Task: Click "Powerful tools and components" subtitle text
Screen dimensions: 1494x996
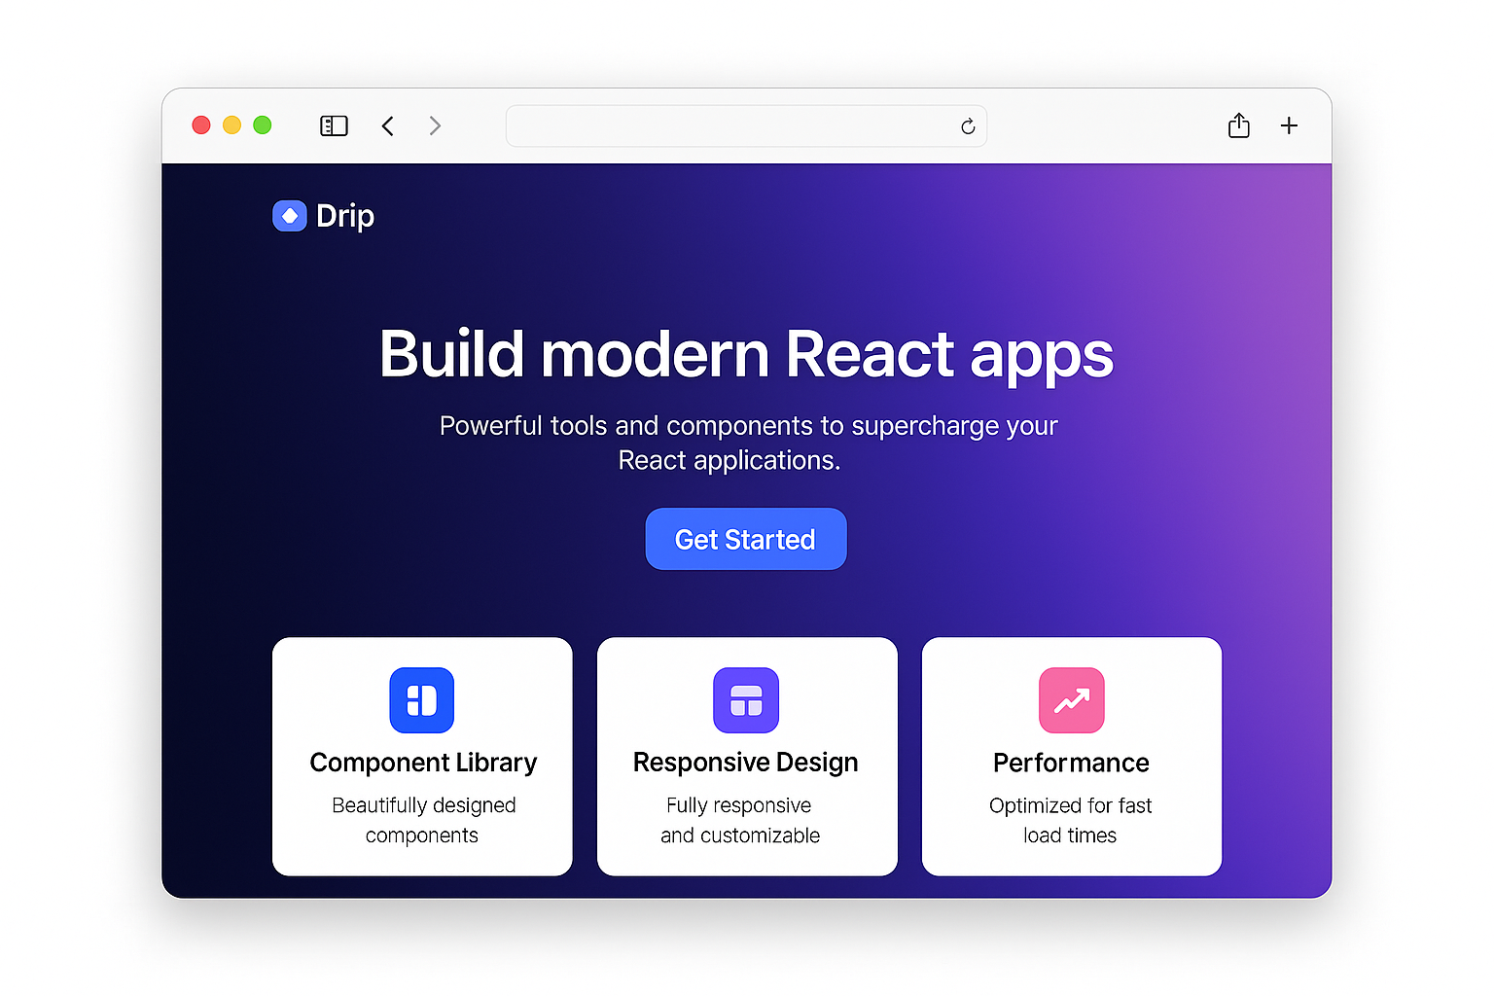Action: (x=746, y=443)
